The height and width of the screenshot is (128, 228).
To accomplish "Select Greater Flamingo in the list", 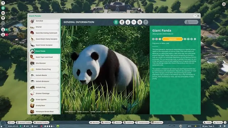I will coord(44,93).
